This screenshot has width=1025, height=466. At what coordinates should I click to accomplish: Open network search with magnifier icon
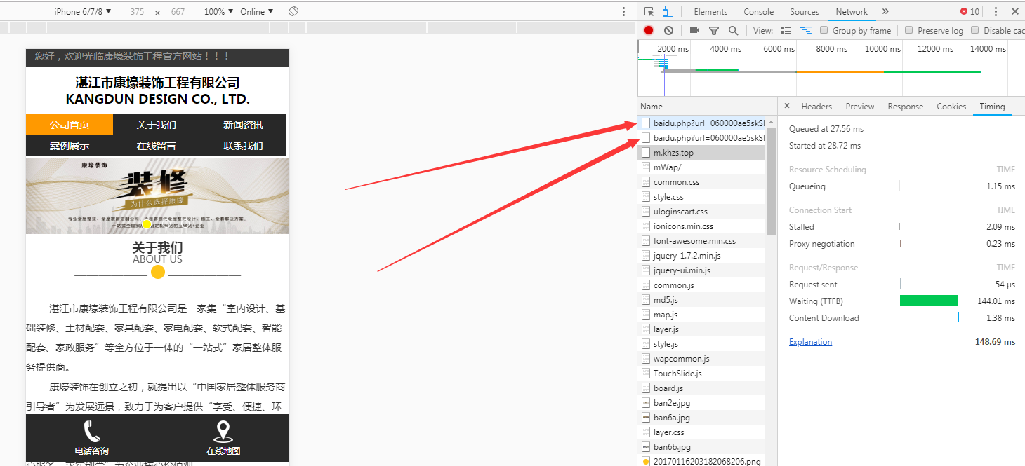(x=733, y=30)
